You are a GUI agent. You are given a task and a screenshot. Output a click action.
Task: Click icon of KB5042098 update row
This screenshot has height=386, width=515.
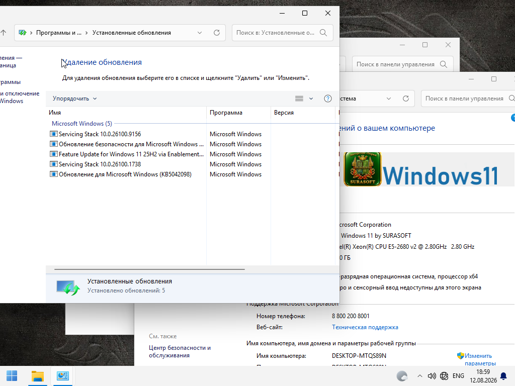click(x=53, y=174)
